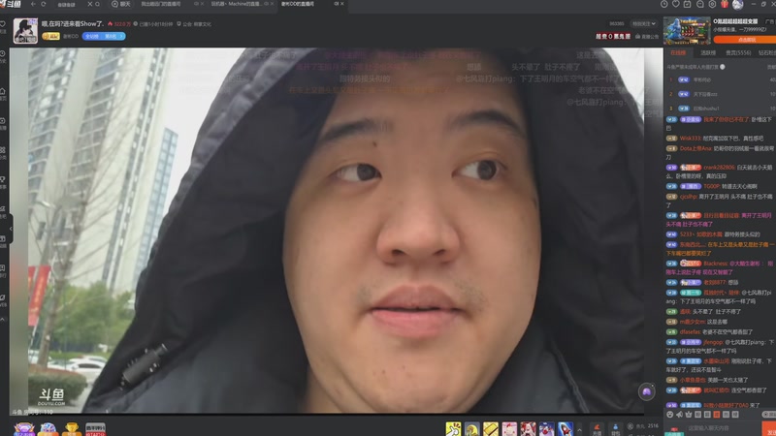Viewport: 776px width, 436px height.
Task: Open the recharge icon next to gifts
Action: pos(597,429)
